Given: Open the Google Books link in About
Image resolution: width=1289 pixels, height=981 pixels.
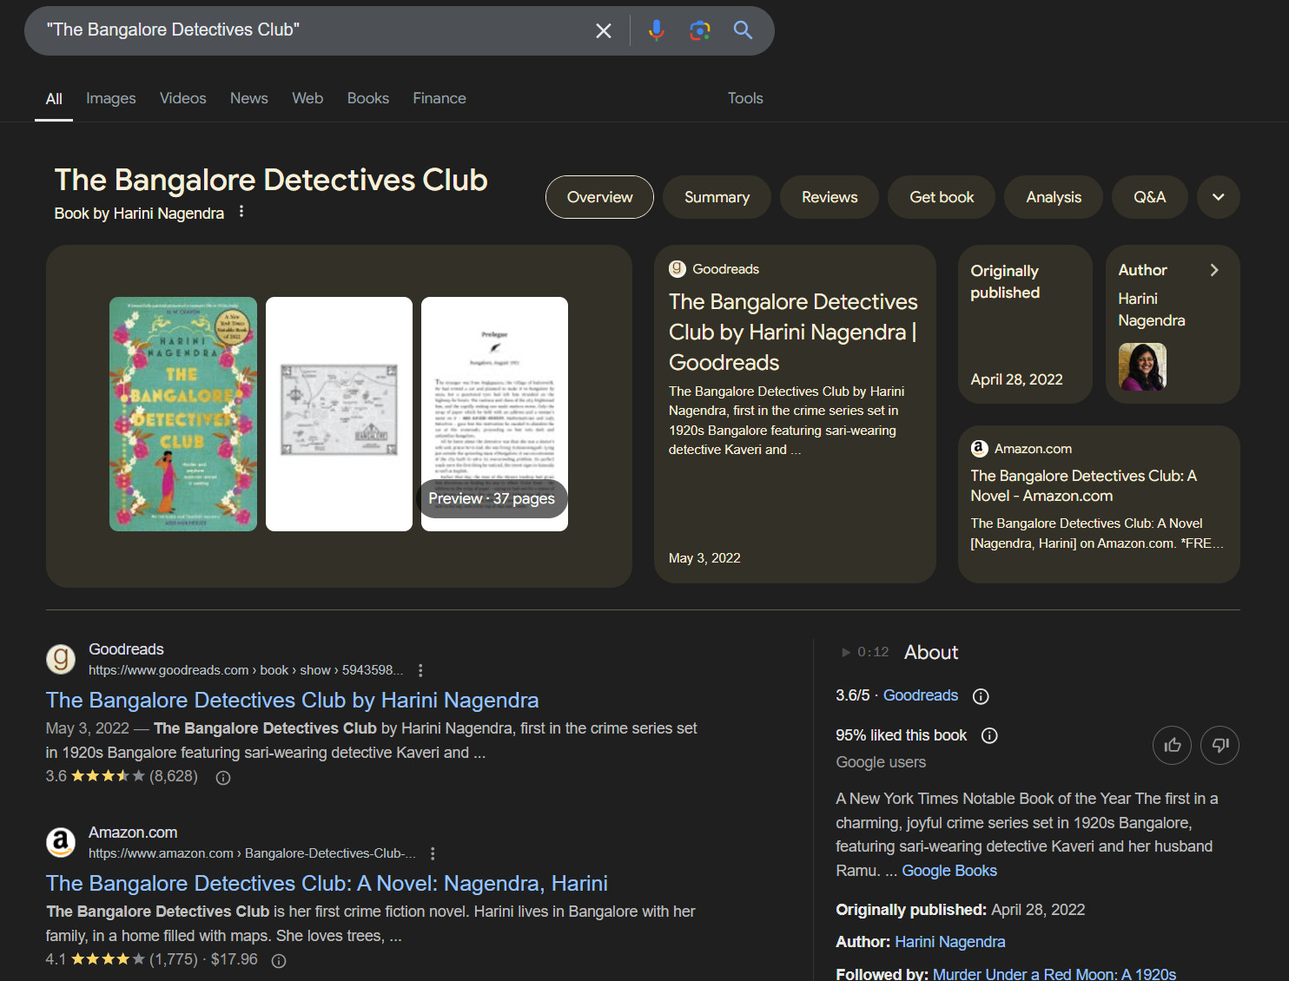Looking at the screenshot, I should [949, 871].
